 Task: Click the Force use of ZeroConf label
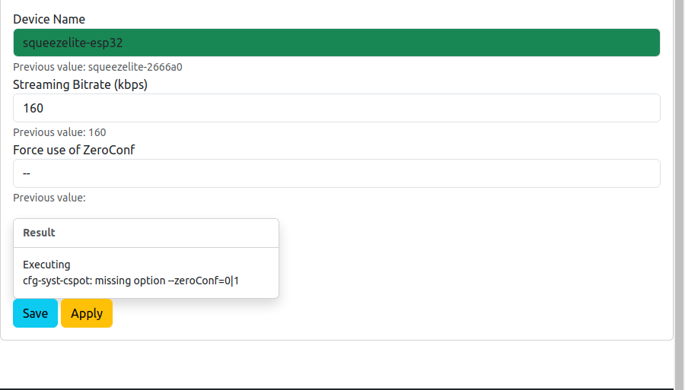[x=74, y=150]
